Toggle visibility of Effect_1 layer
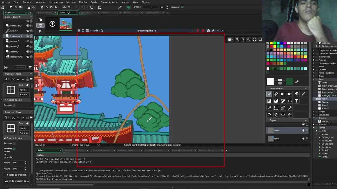The width and height of the screenshot is (337, 189). 28,31
